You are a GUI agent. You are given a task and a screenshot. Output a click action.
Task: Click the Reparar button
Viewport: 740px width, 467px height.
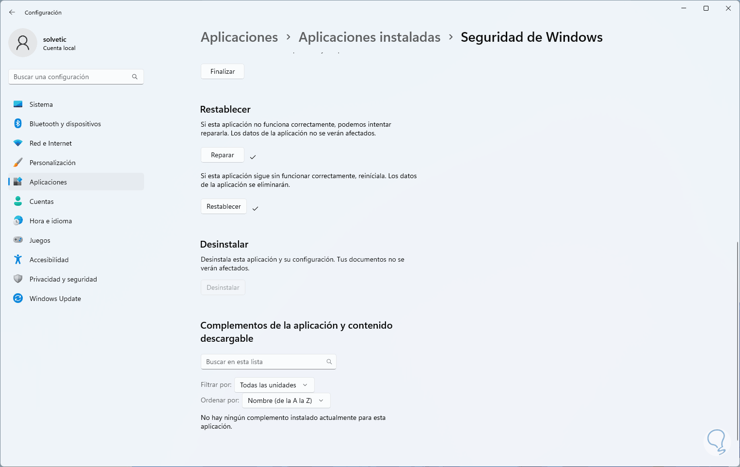click(x=223, y=155)
